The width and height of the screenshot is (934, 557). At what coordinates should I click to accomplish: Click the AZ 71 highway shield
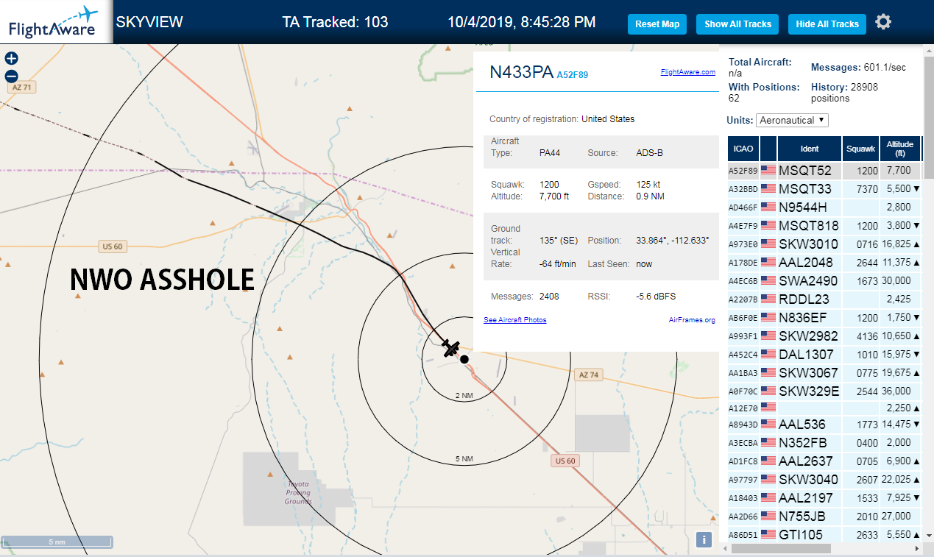point(23,87)
